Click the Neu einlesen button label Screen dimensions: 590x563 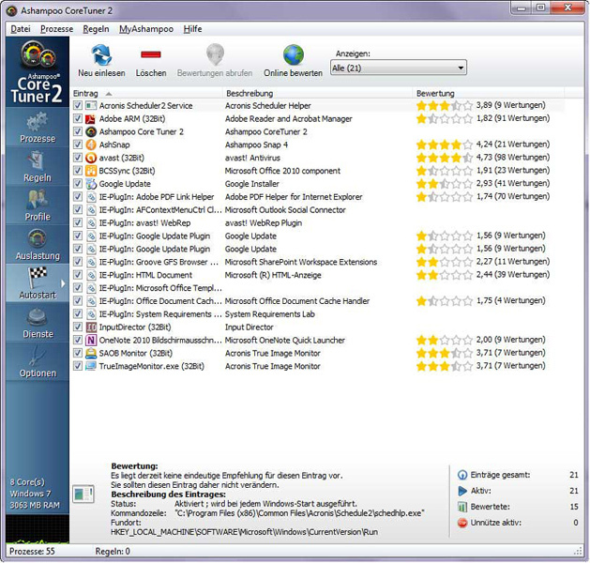pyautogui.click(x=101, y=73)
